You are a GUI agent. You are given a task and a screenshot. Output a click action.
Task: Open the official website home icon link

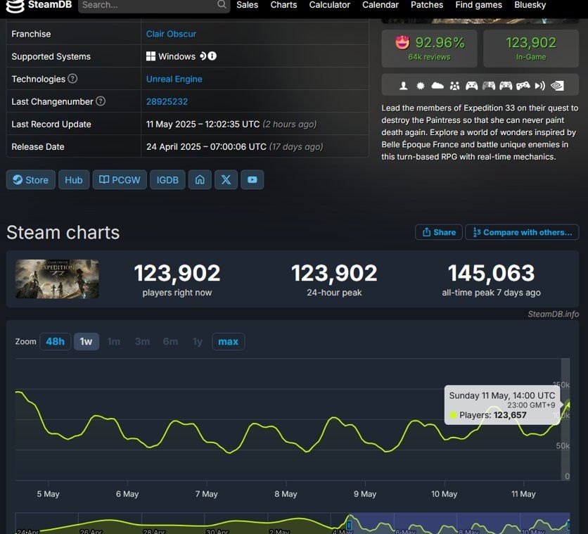(x=200, y=179)
